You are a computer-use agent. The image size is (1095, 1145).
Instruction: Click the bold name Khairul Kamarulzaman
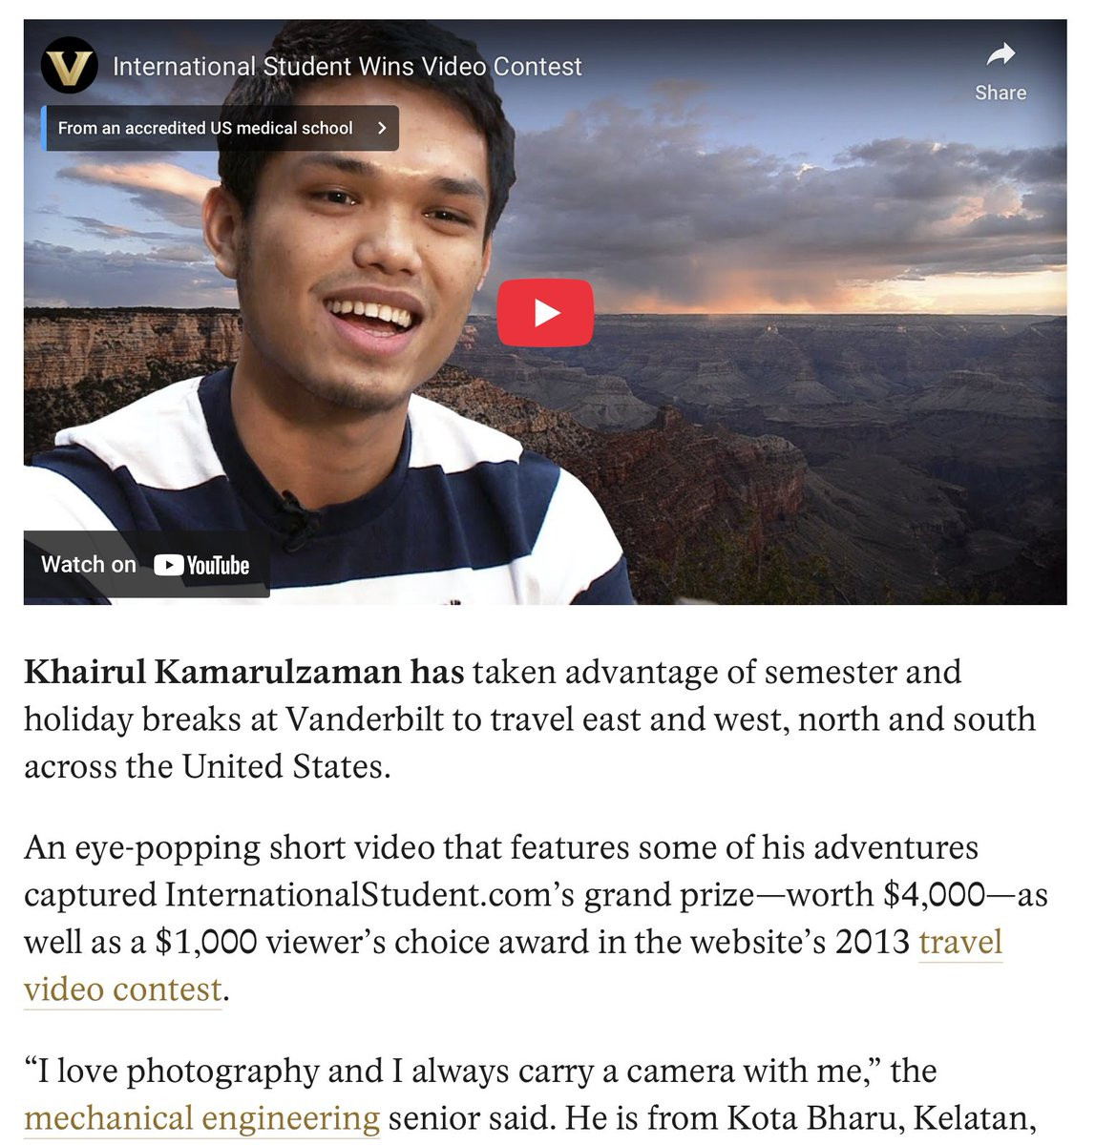(213, 672)
